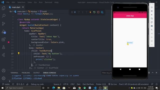Screen dimensions: 160x90
Task: Change encoding via UTF-8
Action: pos(66,84)
